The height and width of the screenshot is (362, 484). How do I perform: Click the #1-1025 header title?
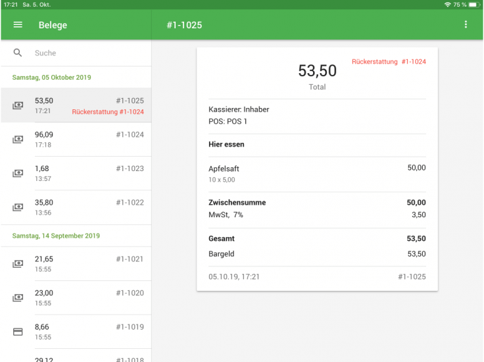[x=184, y=25]
